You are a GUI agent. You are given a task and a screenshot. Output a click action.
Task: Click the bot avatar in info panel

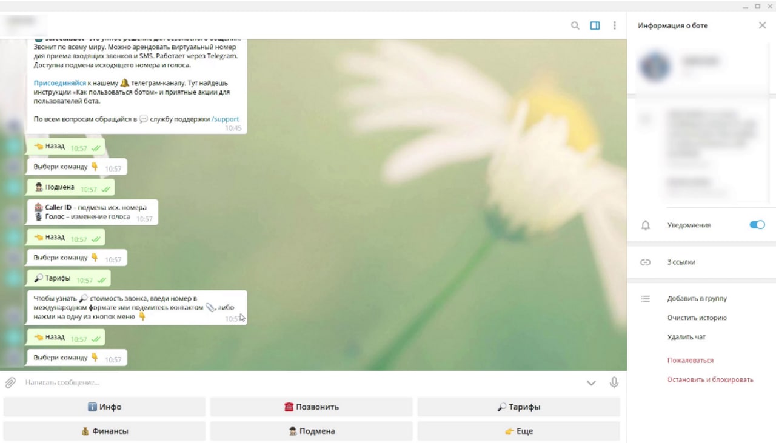[x=655, y=66]
